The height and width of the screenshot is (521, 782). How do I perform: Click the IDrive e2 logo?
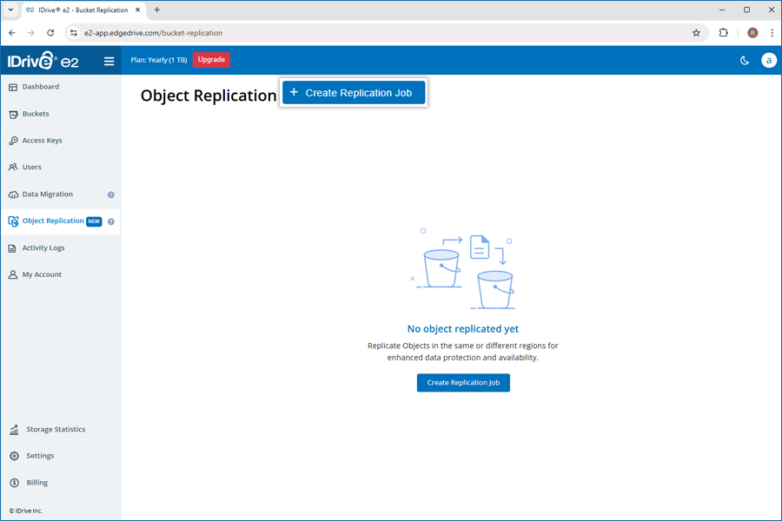43,61
